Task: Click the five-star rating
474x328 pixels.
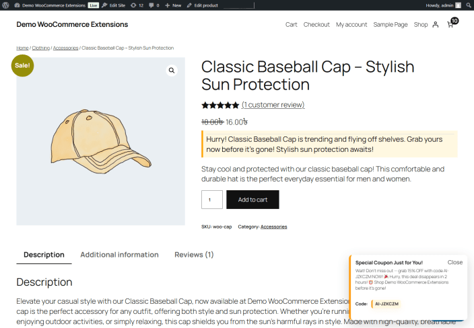Action: click(220, 105)
